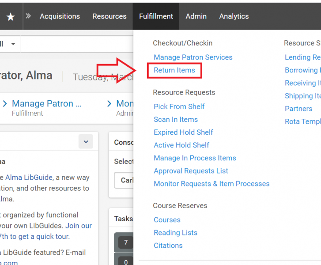Click the Fulfillment menu tab
The height and width of the screenshot is (265, 321).
(x=156, y=16)
